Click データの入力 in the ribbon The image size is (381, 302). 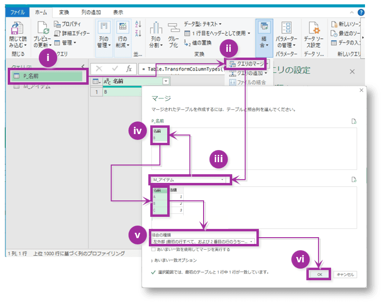(346, 43)
